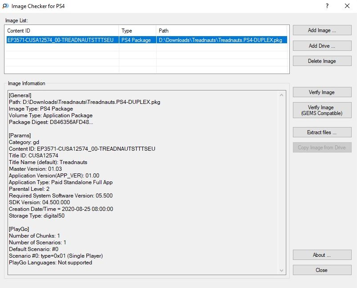Click the Path column header

222,31
